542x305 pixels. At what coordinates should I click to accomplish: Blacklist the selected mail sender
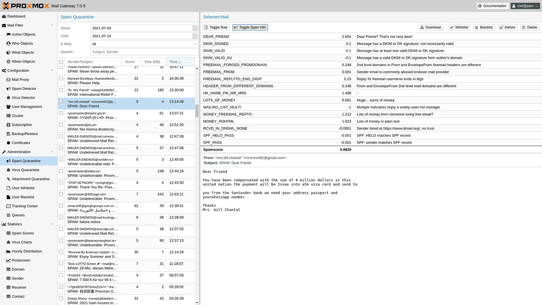click(x=484, y=27)
